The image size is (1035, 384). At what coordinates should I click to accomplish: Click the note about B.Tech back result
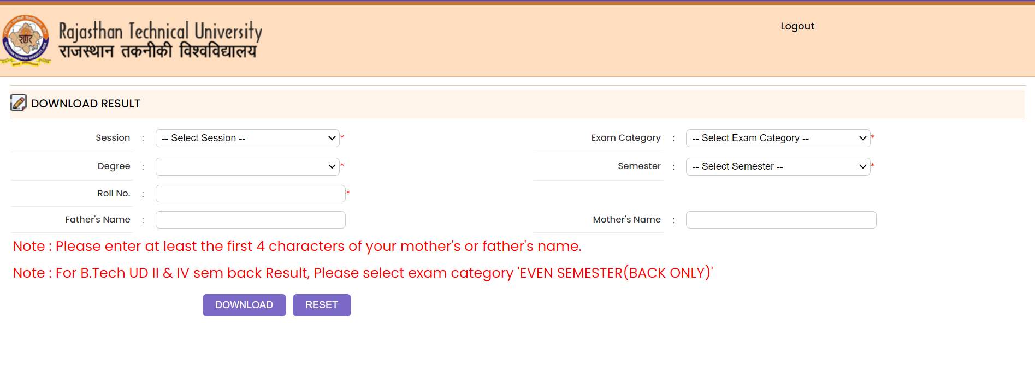click(x=363, y=273)
